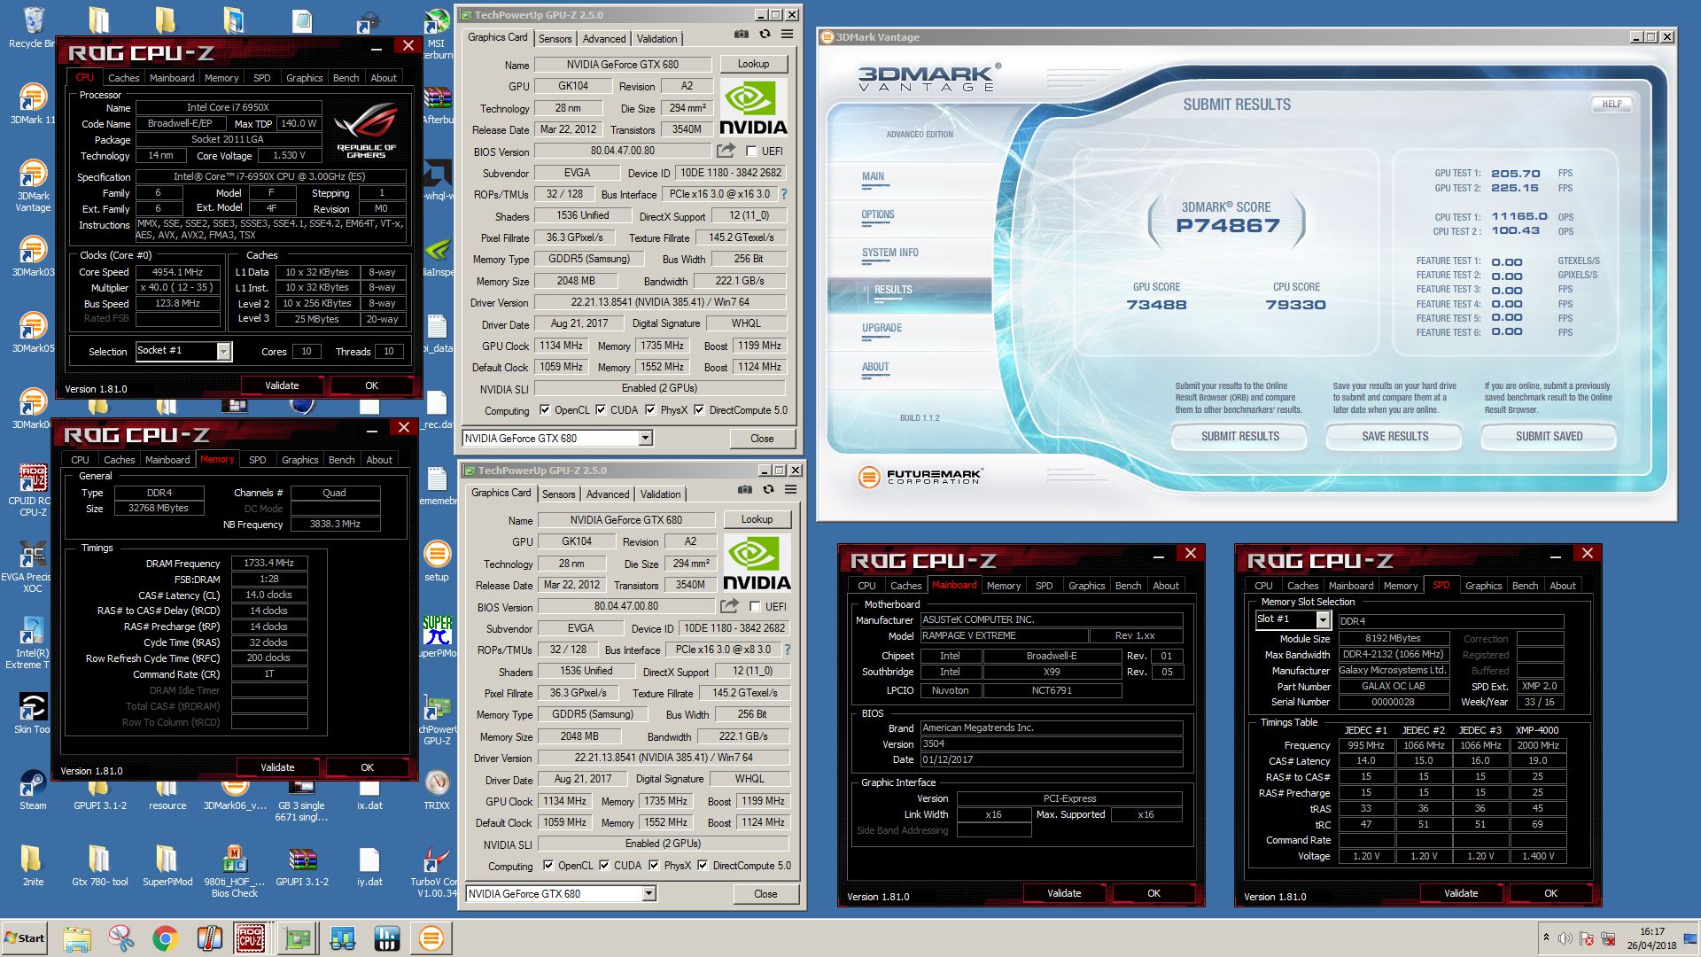Click the Bus Interface question mark in bottom GPU-Z
Screen dimensions: 1701x957
tap(787, 650)
